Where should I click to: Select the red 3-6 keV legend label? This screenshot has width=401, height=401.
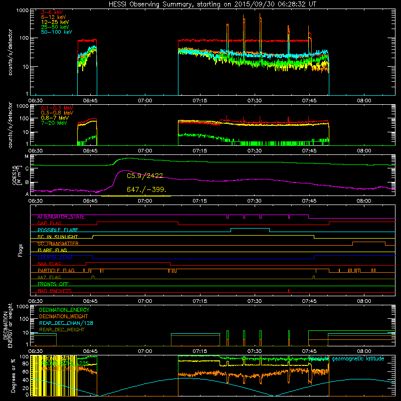tap(52, 12)
